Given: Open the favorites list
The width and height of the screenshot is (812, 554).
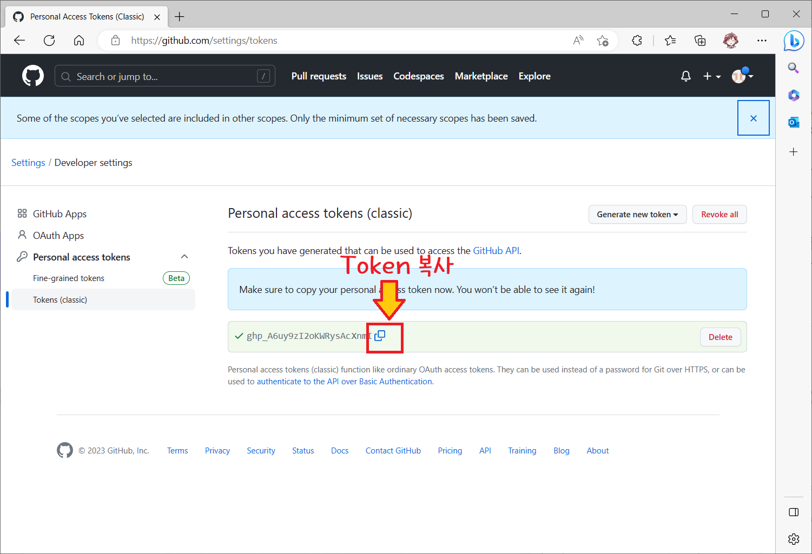Looking at the screenshot, I should point(670,41).
